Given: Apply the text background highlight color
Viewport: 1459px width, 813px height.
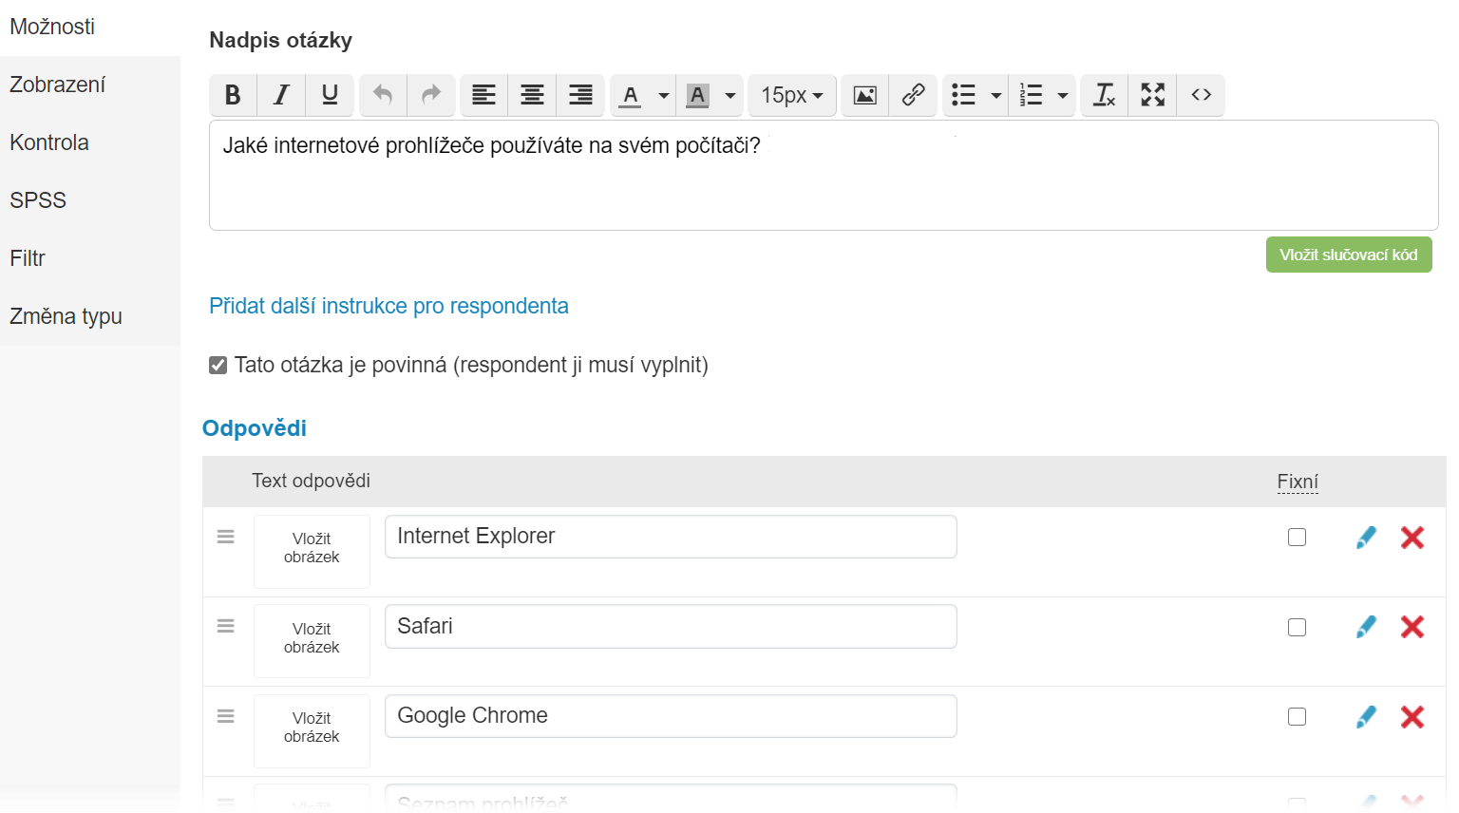Looking at the screenshot, I should (697, 95).
